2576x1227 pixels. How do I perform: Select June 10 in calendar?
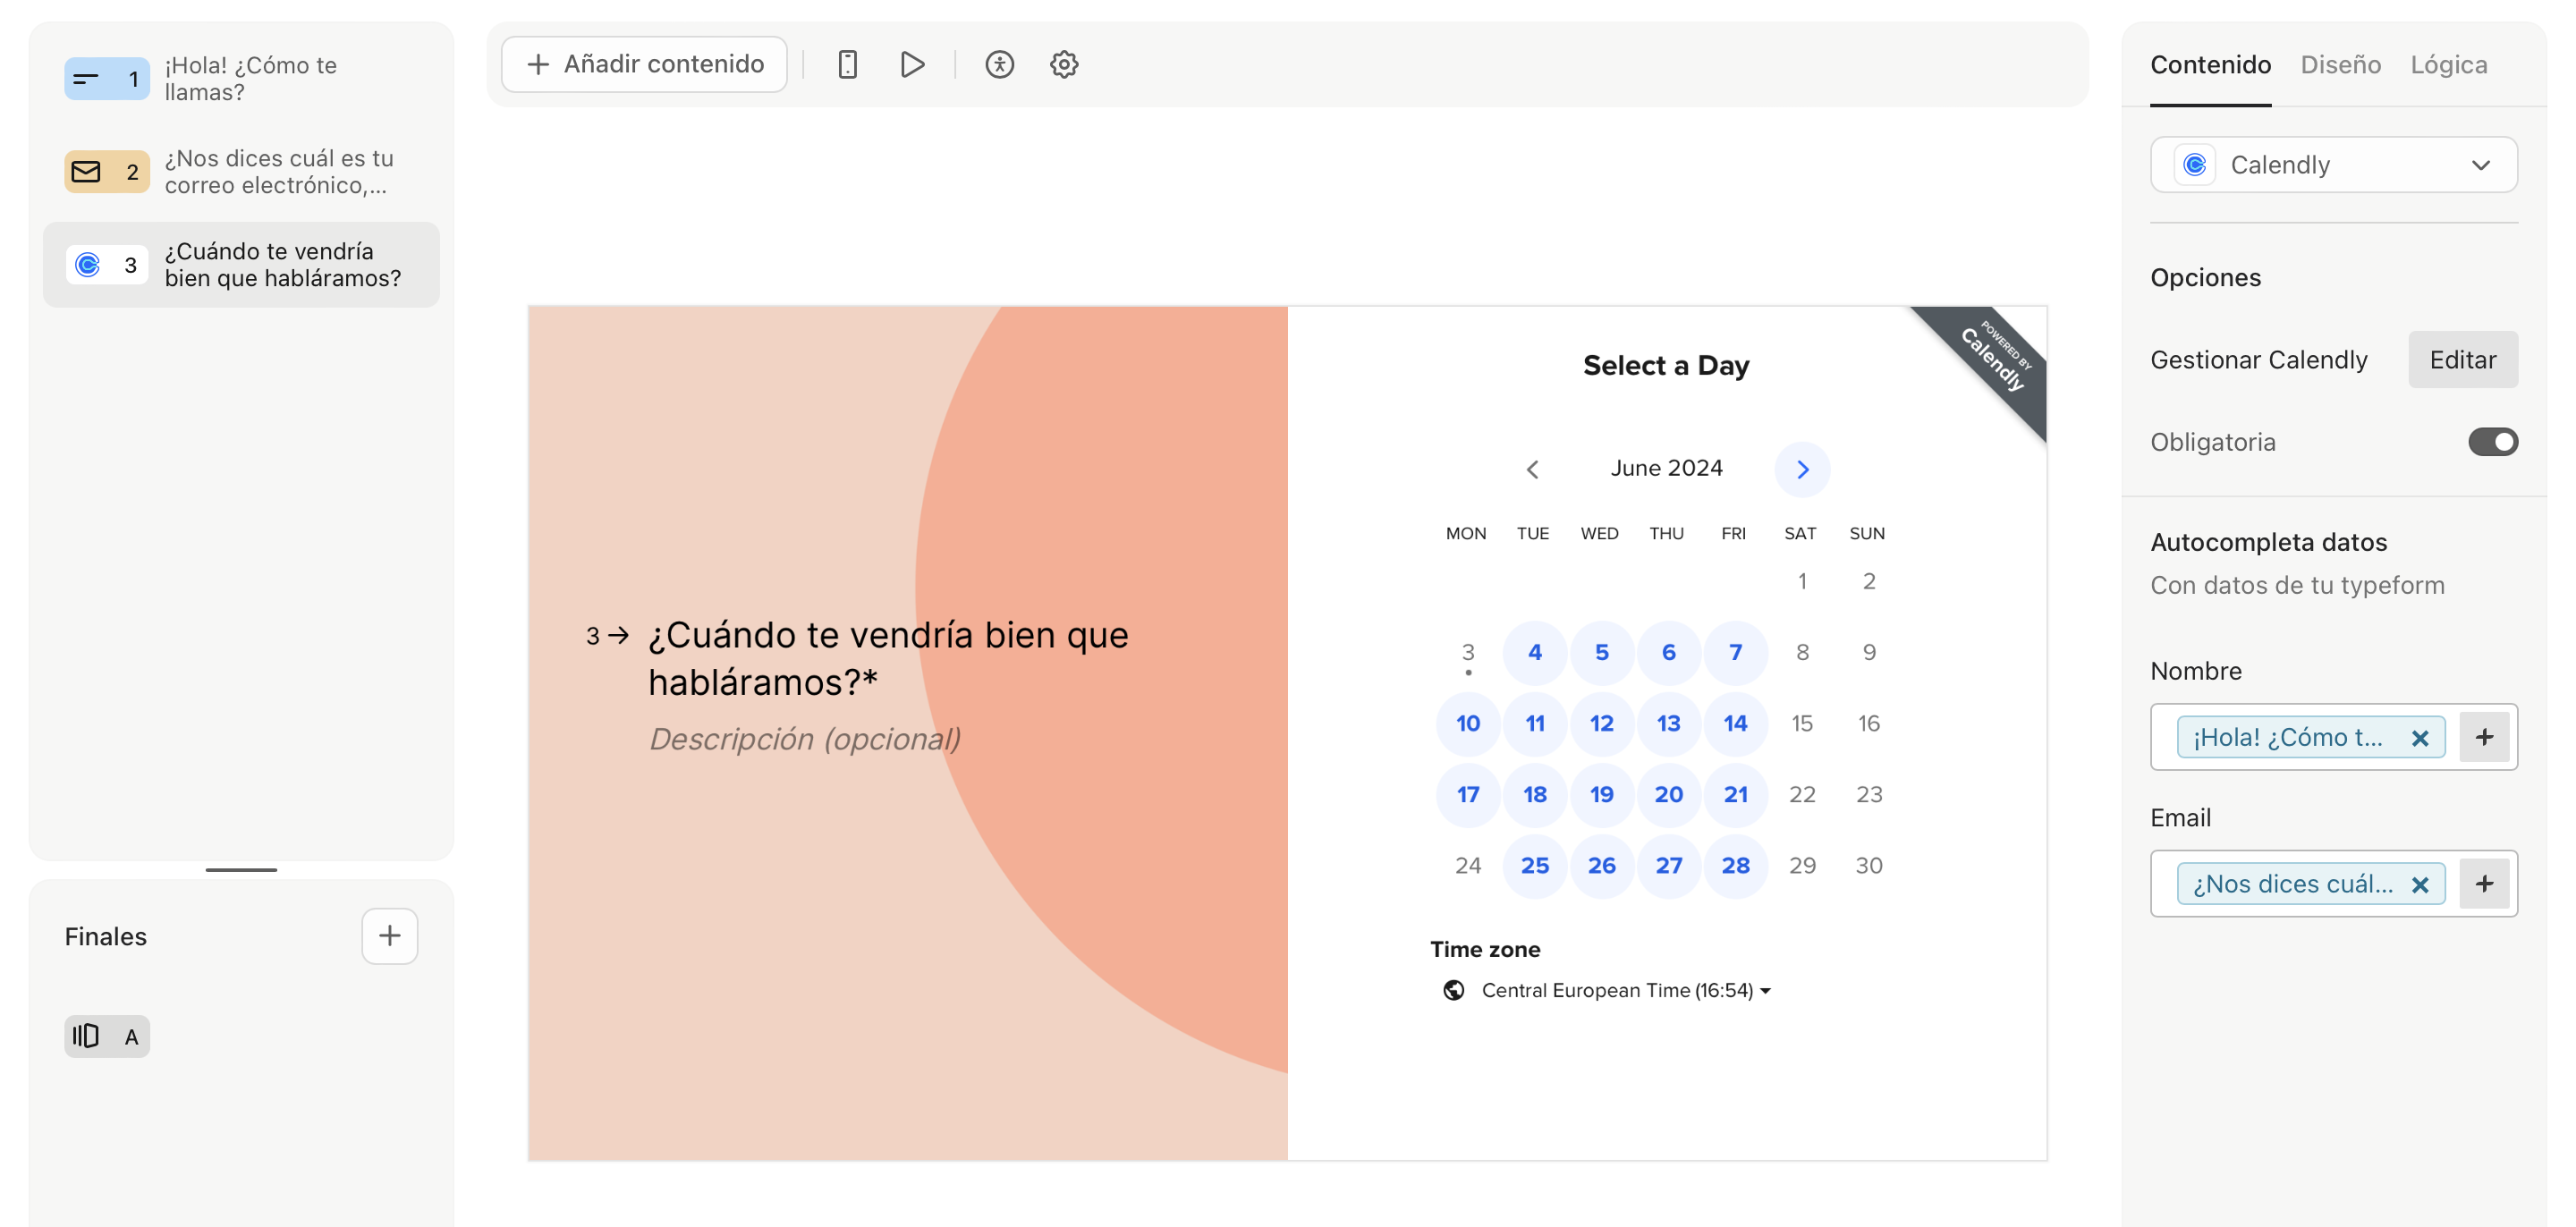click(1467, 723)
